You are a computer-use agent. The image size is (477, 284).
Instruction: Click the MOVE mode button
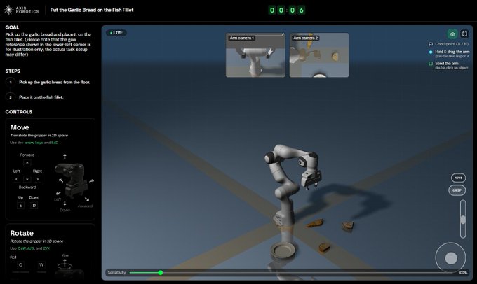pos(458,178)
